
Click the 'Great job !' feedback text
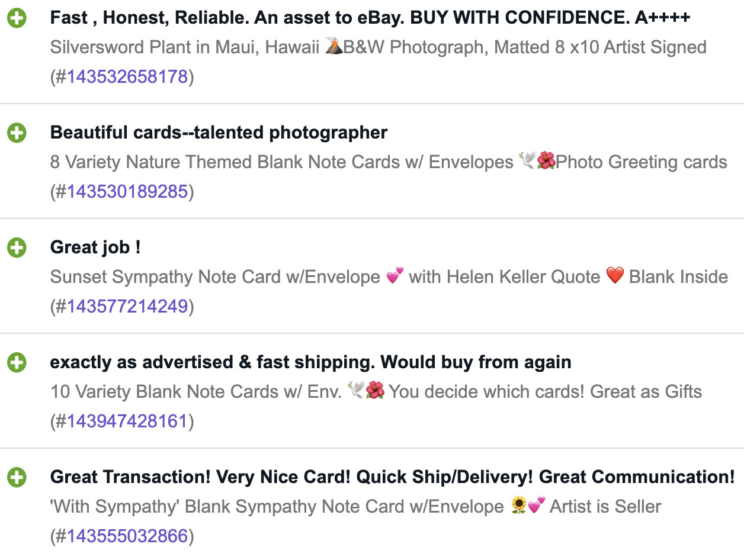(95, 247)
